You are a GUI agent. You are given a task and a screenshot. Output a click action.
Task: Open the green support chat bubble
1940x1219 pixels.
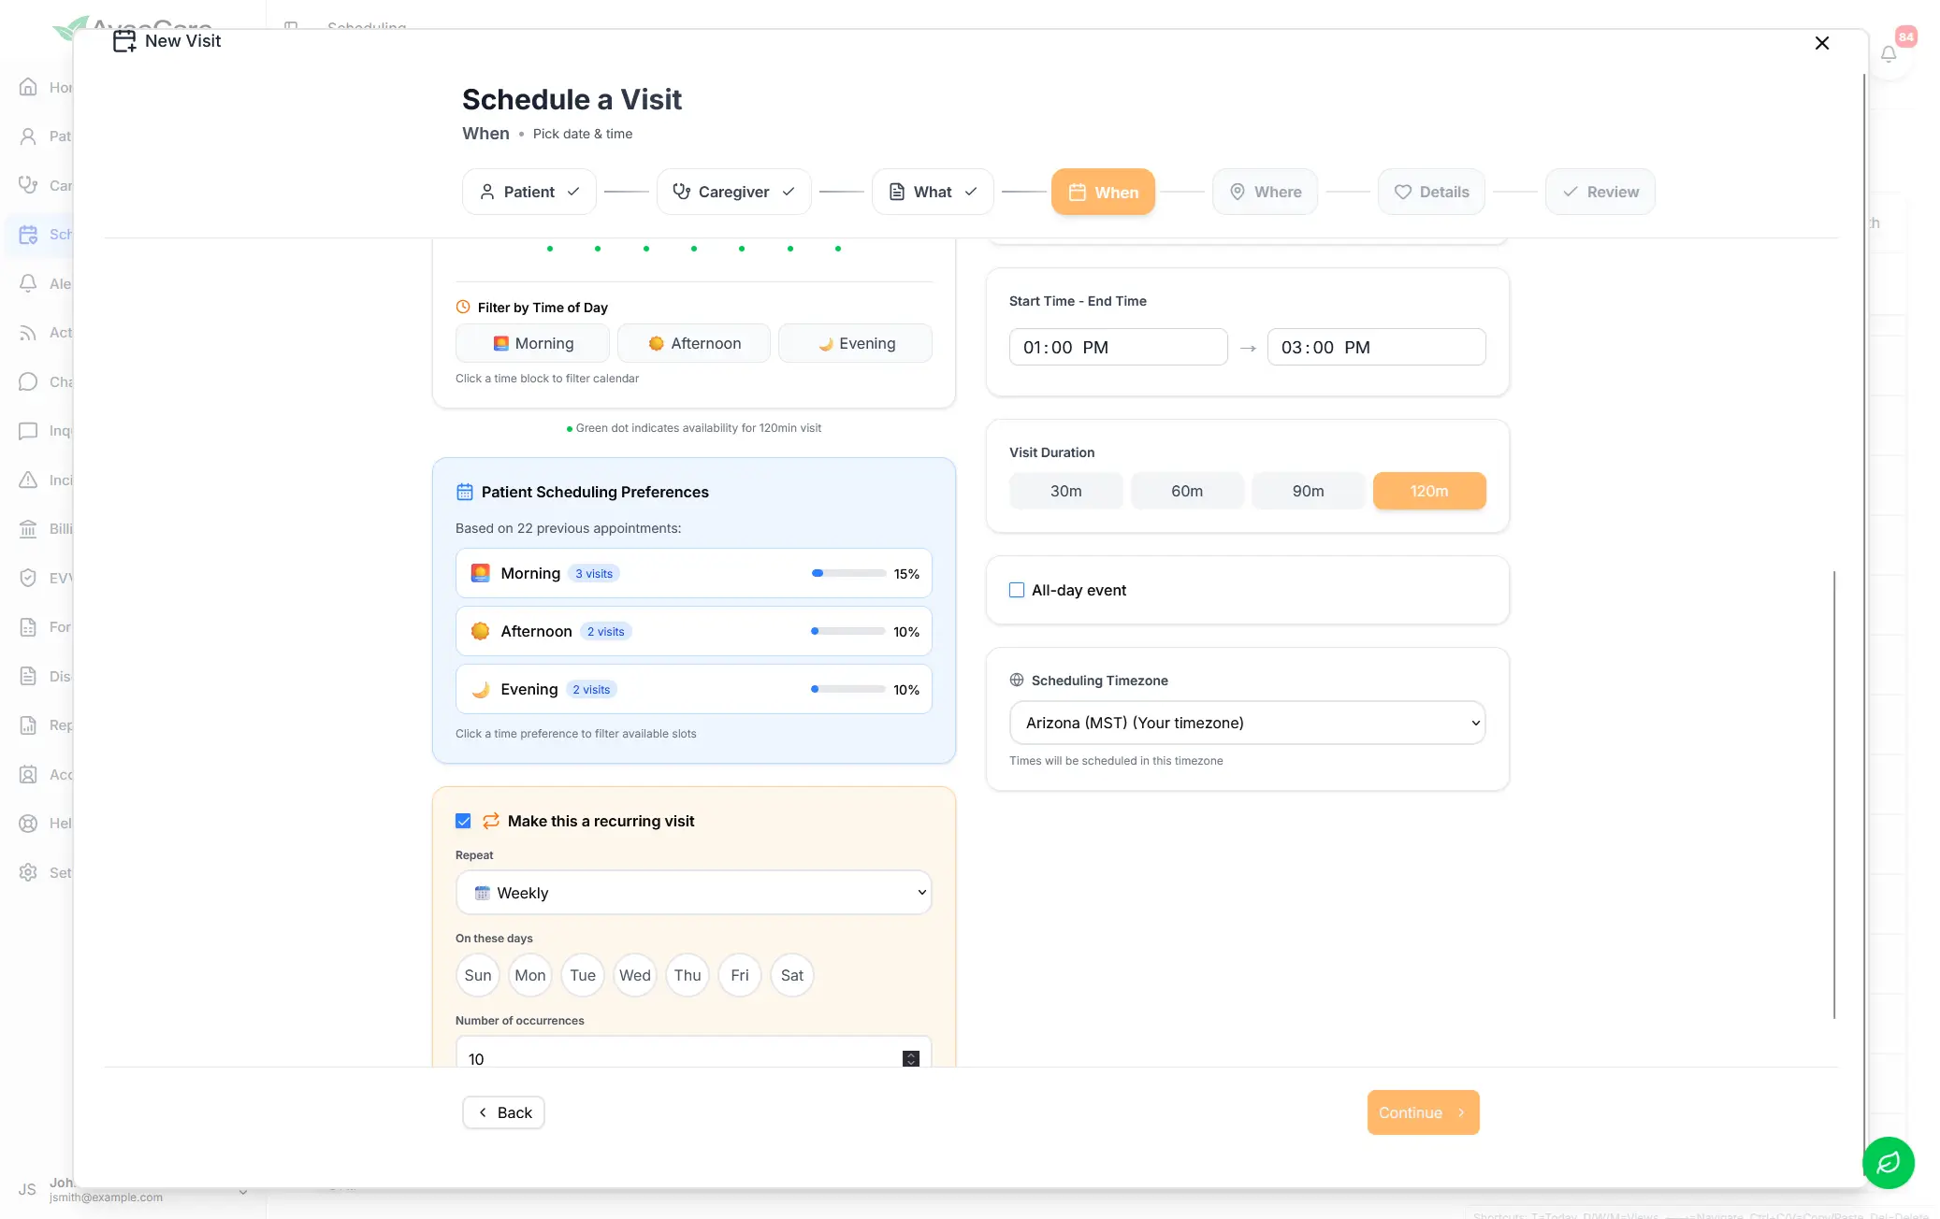click(1888, 1163)
